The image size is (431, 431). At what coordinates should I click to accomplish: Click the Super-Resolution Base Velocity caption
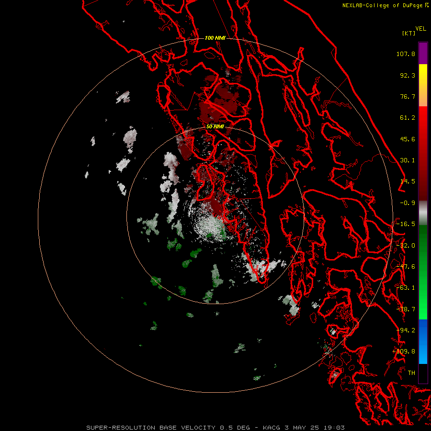215,428
